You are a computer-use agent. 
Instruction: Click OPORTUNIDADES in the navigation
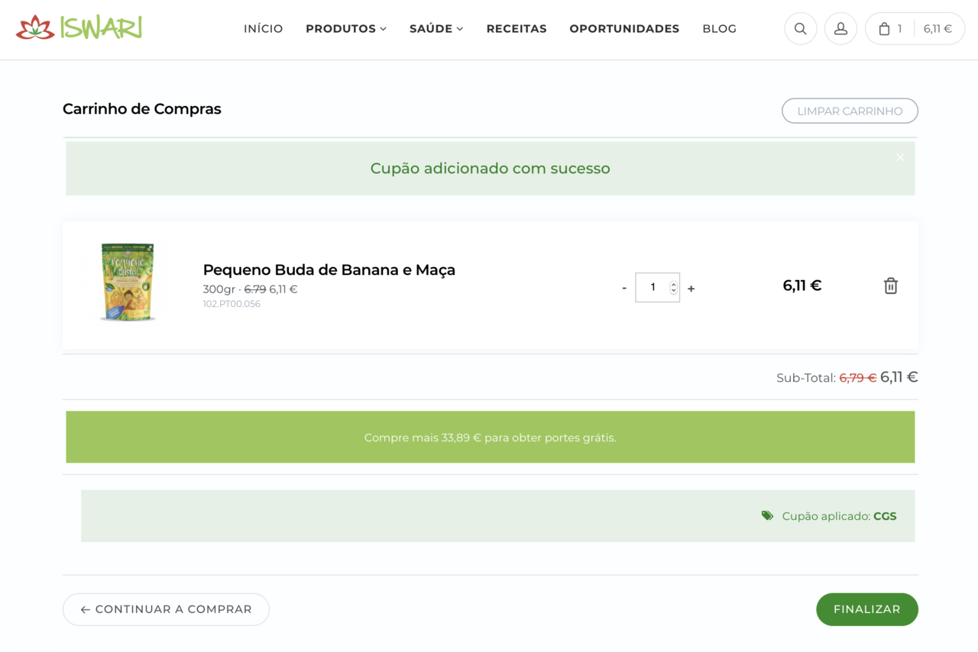624,28
